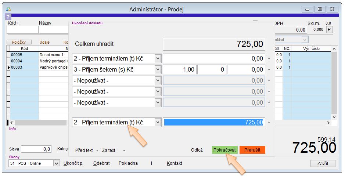Click the purple question mark help icon

click(x=8, y=17)
